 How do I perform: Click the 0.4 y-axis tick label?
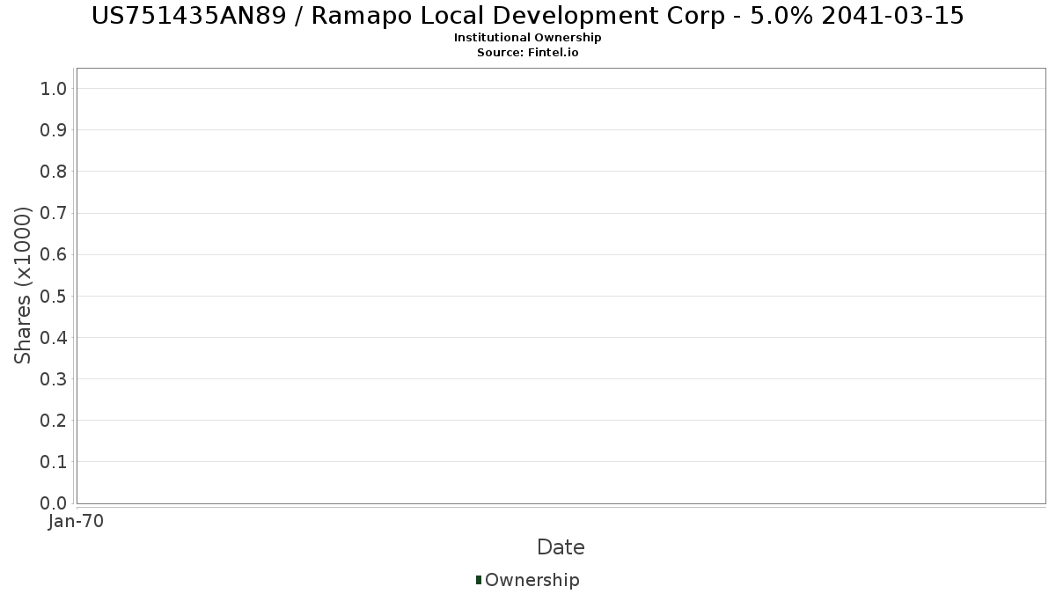coord(54,338)
